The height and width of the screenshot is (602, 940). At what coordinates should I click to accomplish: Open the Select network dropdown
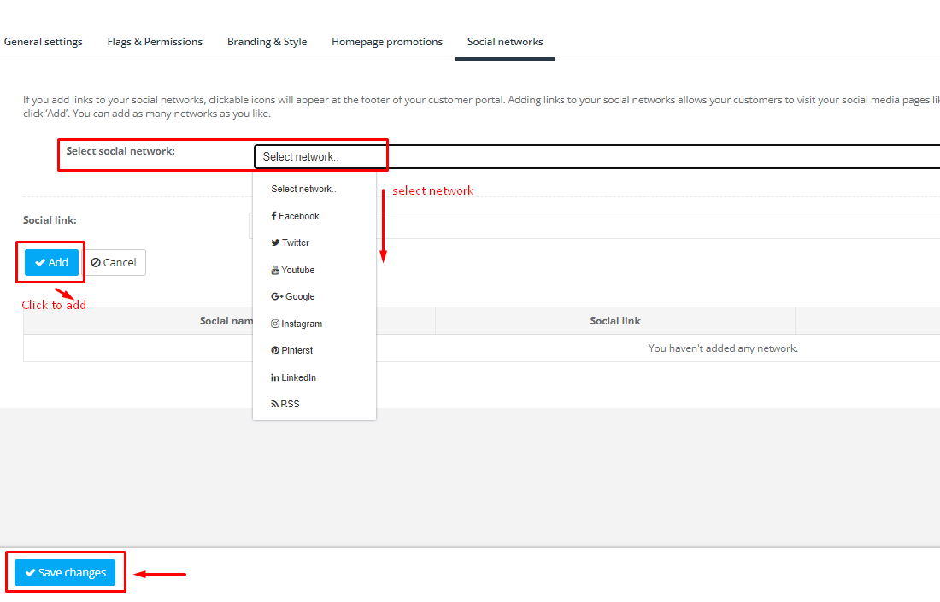320,155
